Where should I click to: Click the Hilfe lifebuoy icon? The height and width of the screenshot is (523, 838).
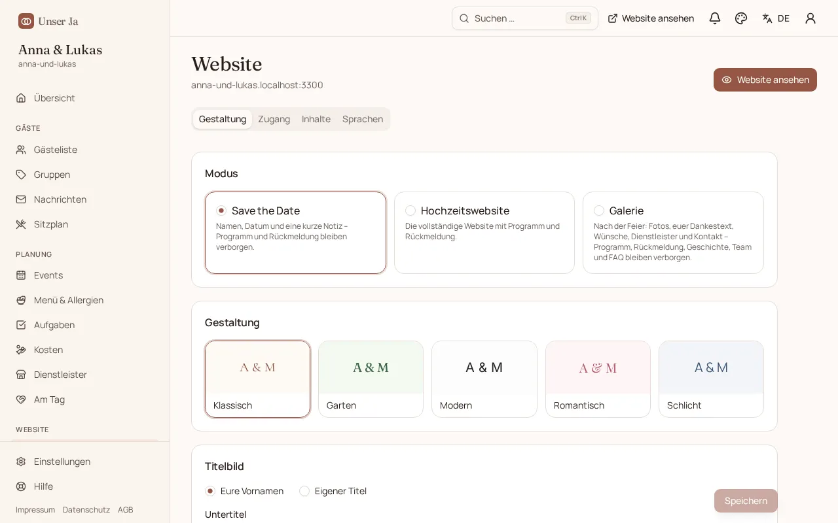coord(21,486)
